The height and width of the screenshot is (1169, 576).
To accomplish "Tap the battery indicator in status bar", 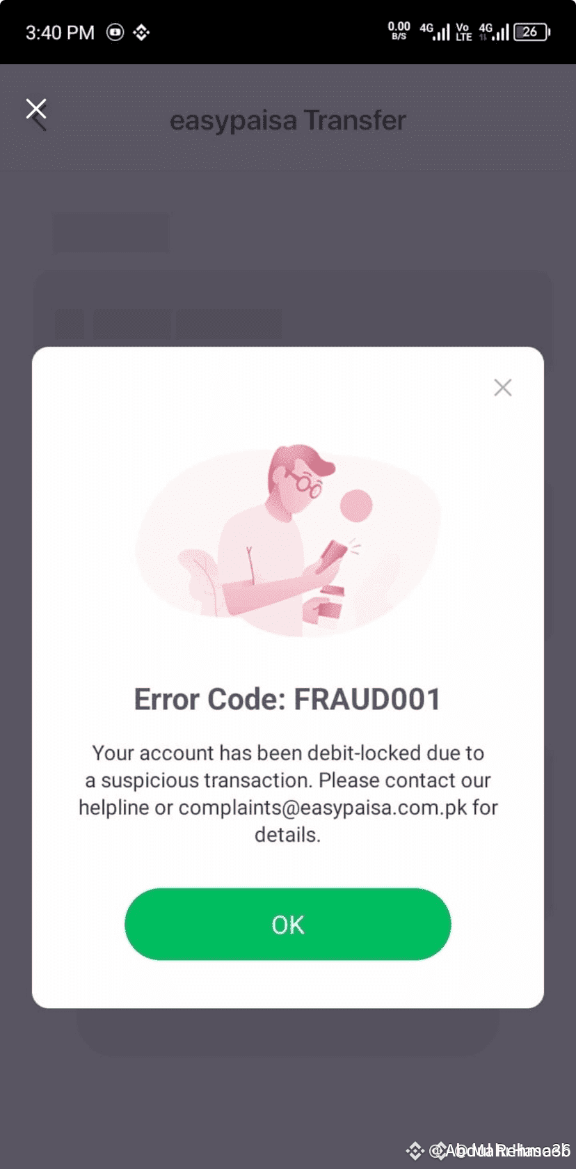I will pyautogui.click(x=531, y=32).
